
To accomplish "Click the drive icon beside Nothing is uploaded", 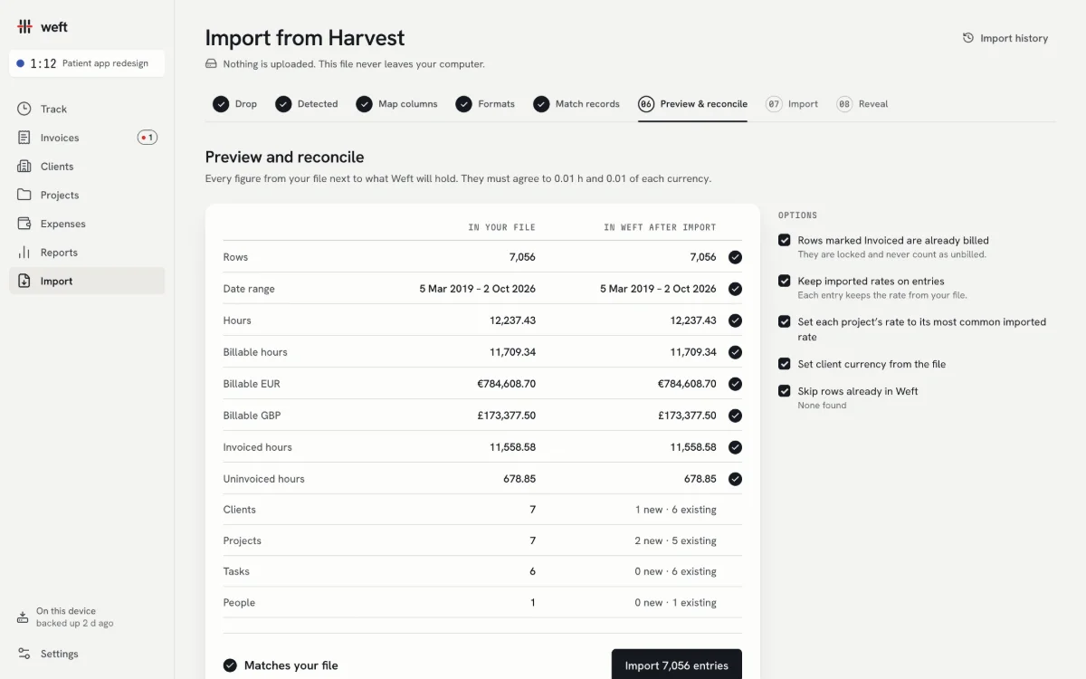I will tap(211, 64).
